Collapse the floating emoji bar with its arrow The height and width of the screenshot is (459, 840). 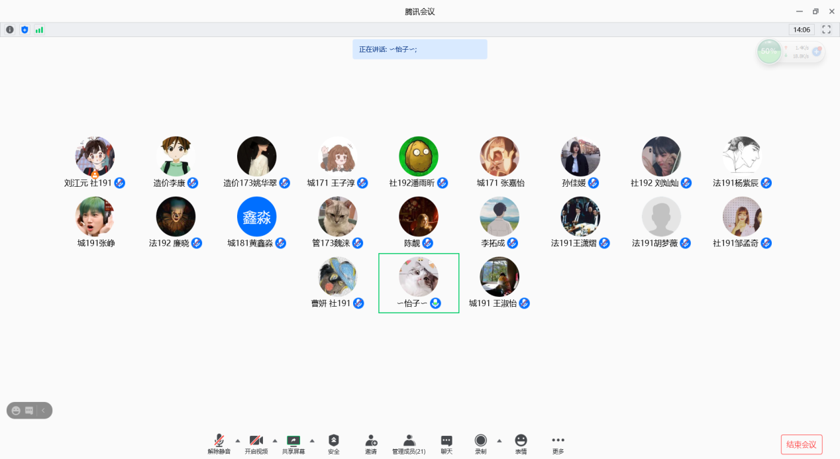point(43,411)
